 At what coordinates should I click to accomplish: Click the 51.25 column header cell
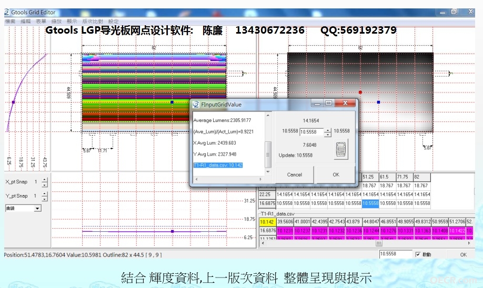tap(370, 177)
